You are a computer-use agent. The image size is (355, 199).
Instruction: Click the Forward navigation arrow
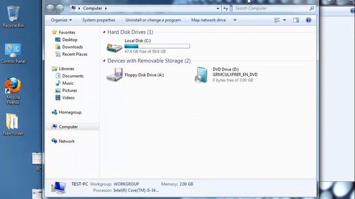(x=60, y=8)
